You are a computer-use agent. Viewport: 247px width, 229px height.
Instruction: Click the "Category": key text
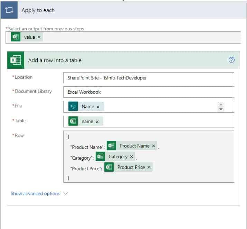pyautogui.click(x=82, y=158)
